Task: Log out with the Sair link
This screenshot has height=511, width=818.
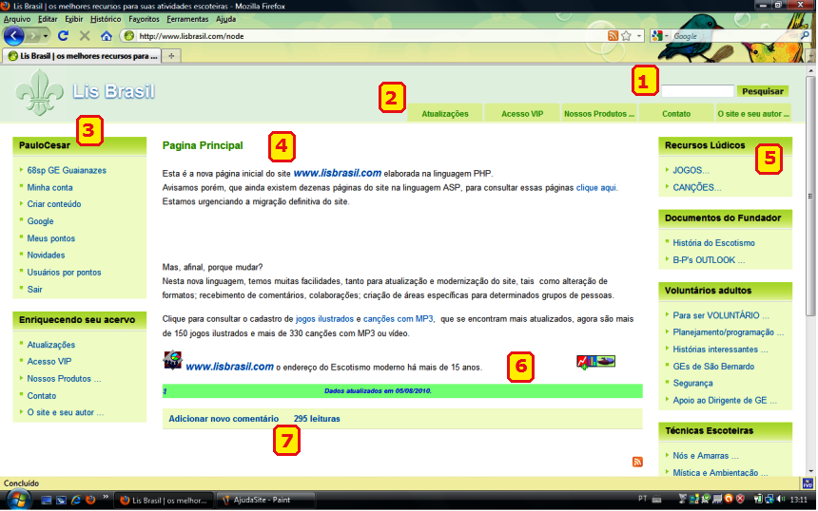Action: 34,290
